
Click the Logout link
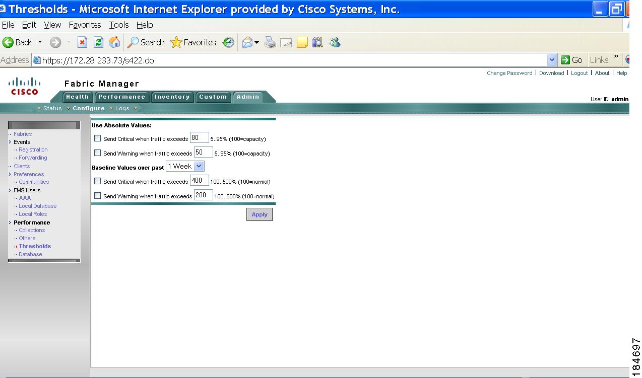pos(580,73)
